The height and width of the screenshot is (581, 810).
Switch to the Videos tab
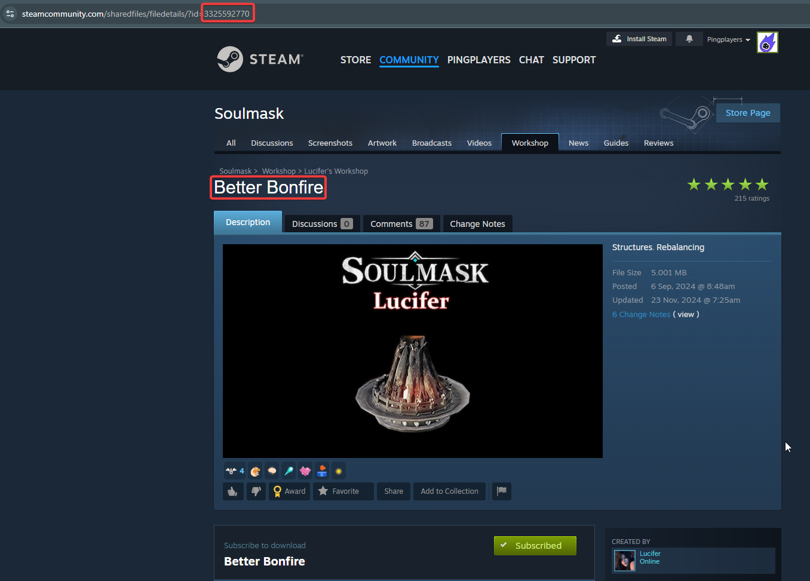click(x=479, y=143)
